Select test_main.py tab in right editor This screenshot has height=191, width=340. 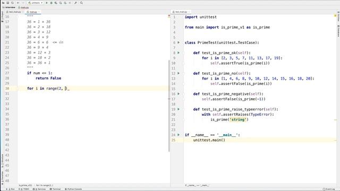tap(181, 12)
